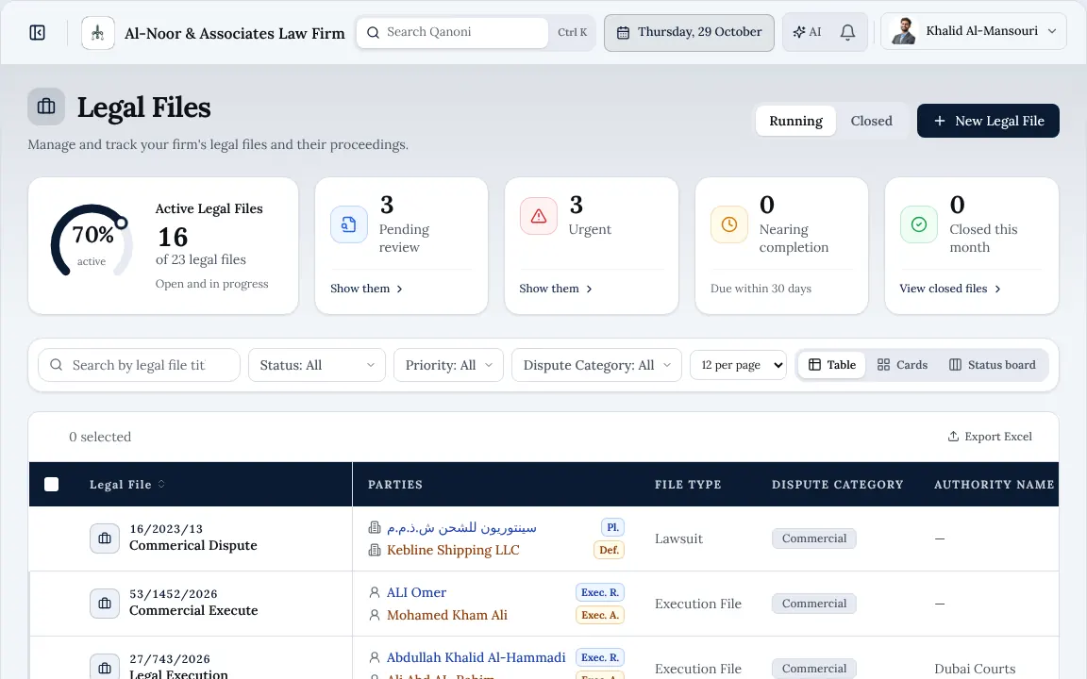Show the Pending review files
This screenshot has height=679, width=1087.
click(x=367, y=289)
